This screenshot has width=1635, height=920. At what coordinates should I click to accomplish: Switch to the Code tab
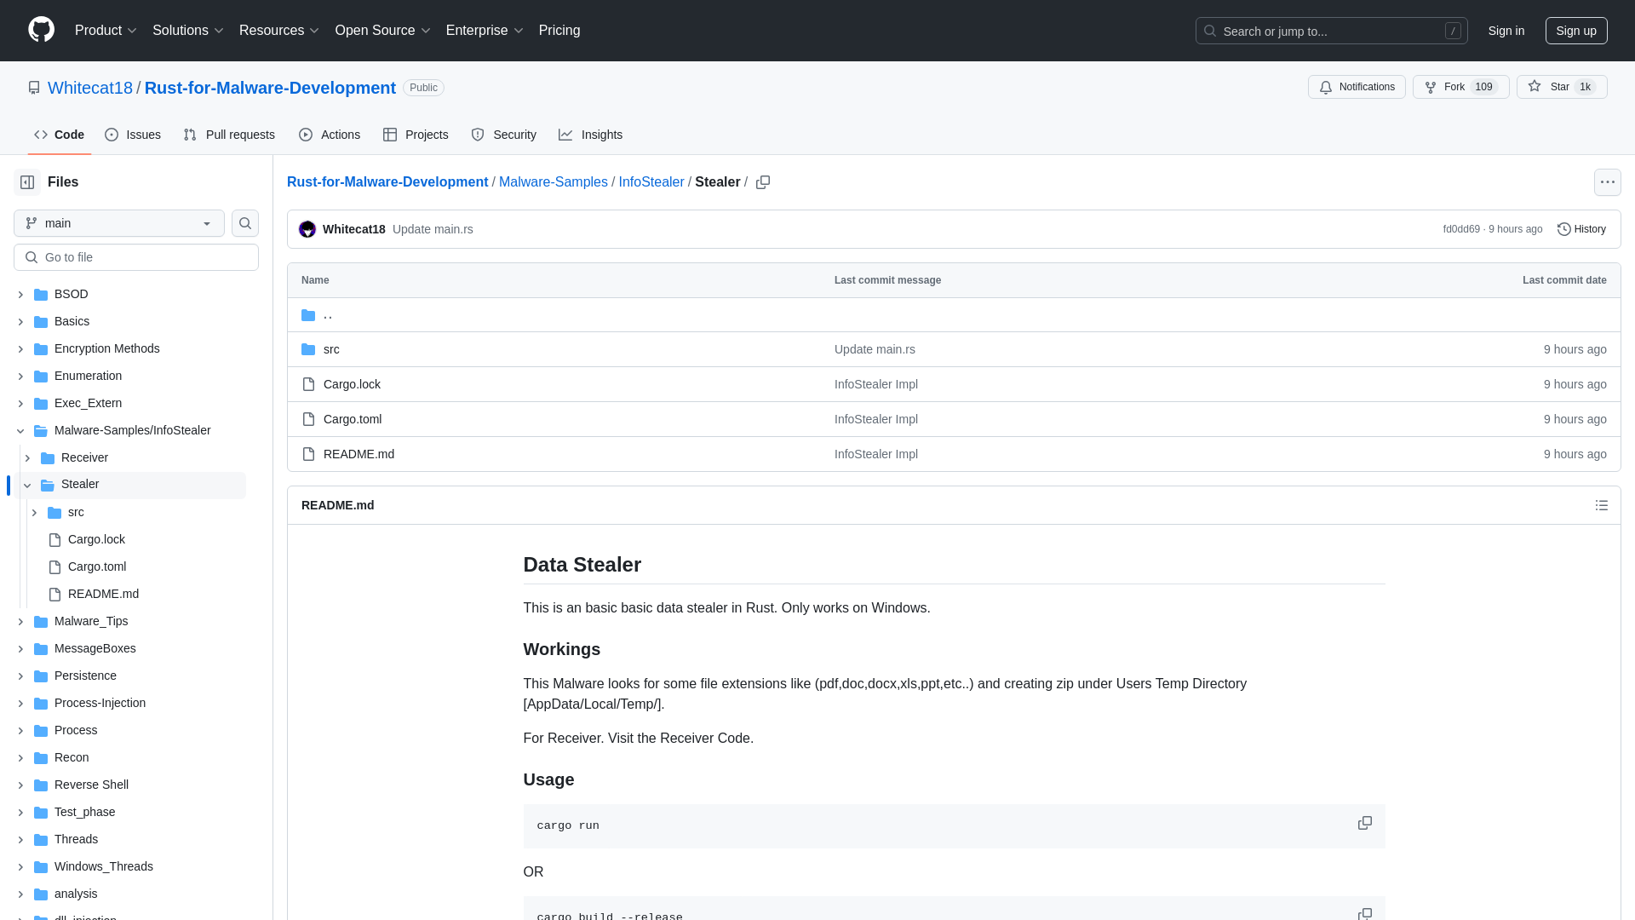click(x=59, y=135)
